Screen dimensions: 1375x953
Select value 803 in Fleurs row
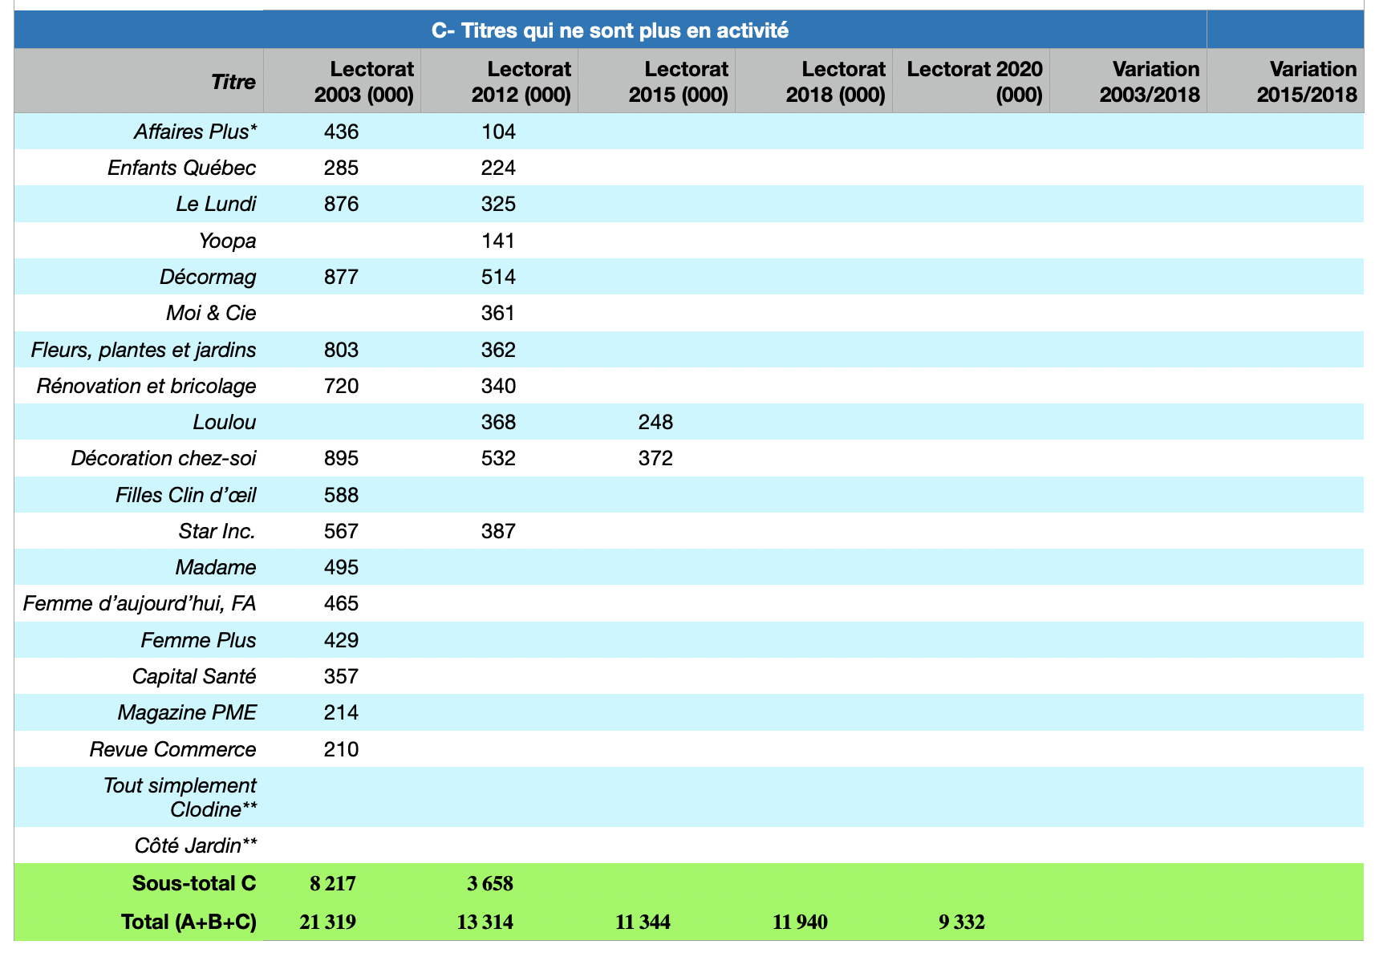click(x=342, y=350)
